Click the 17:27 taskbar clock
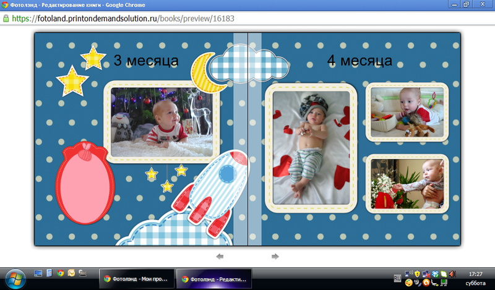This screenshot has height=290, width=495. (x=475, y=274)
